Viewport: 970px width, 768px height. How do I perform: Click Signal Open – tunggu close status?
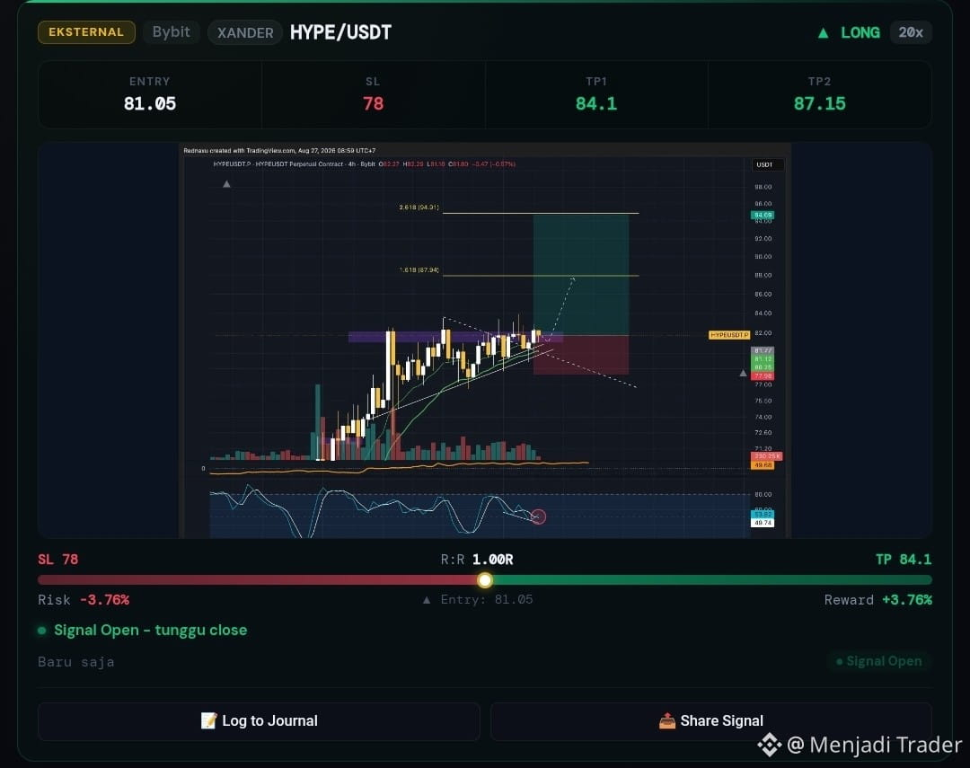click(150, 630)
